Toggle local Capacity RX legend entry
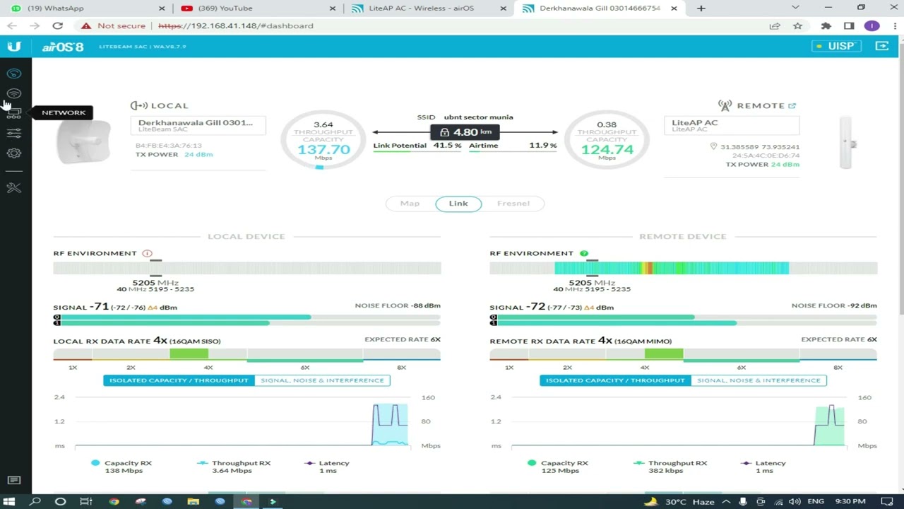Screen dimensions: 904x509 [121, 467]
